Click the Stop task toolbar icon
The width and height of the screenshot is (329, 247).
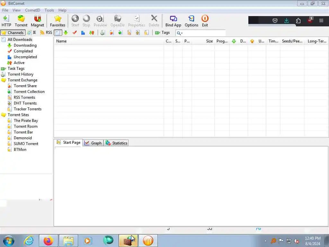pos(86,21)
